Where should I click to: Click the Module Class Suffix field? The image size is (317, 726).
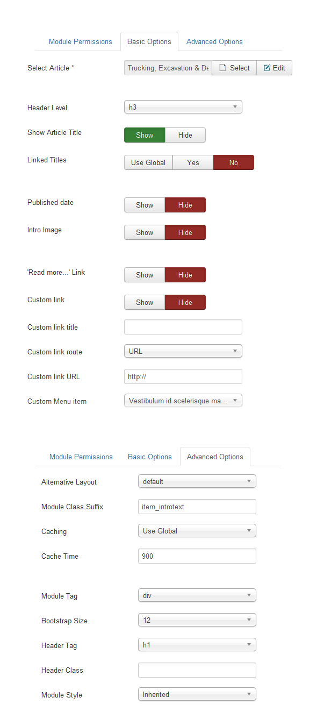[x=197, y=507]
